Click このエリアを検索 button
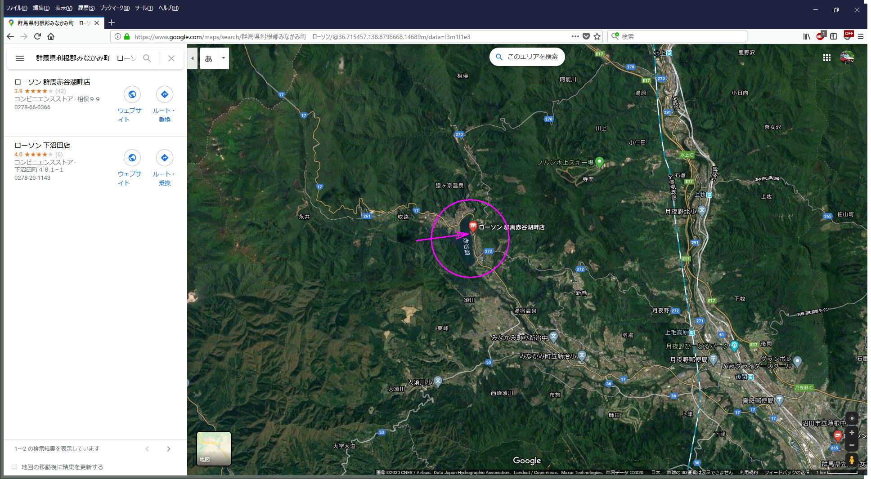This screenshot has height=479, width=871. coord(527,57)
